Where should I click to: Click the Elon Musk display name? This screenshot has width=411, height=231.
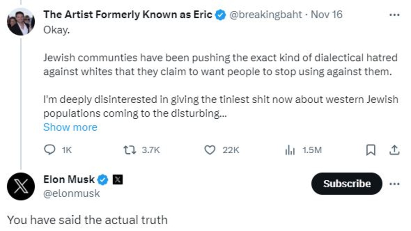[x=69, y=180]
